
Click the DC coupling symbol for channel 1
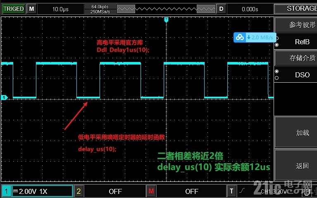[15, 191]
